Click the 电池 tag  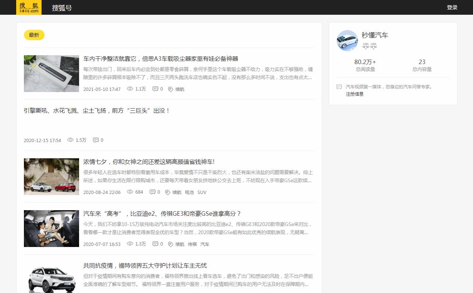(x=189, y=192)
